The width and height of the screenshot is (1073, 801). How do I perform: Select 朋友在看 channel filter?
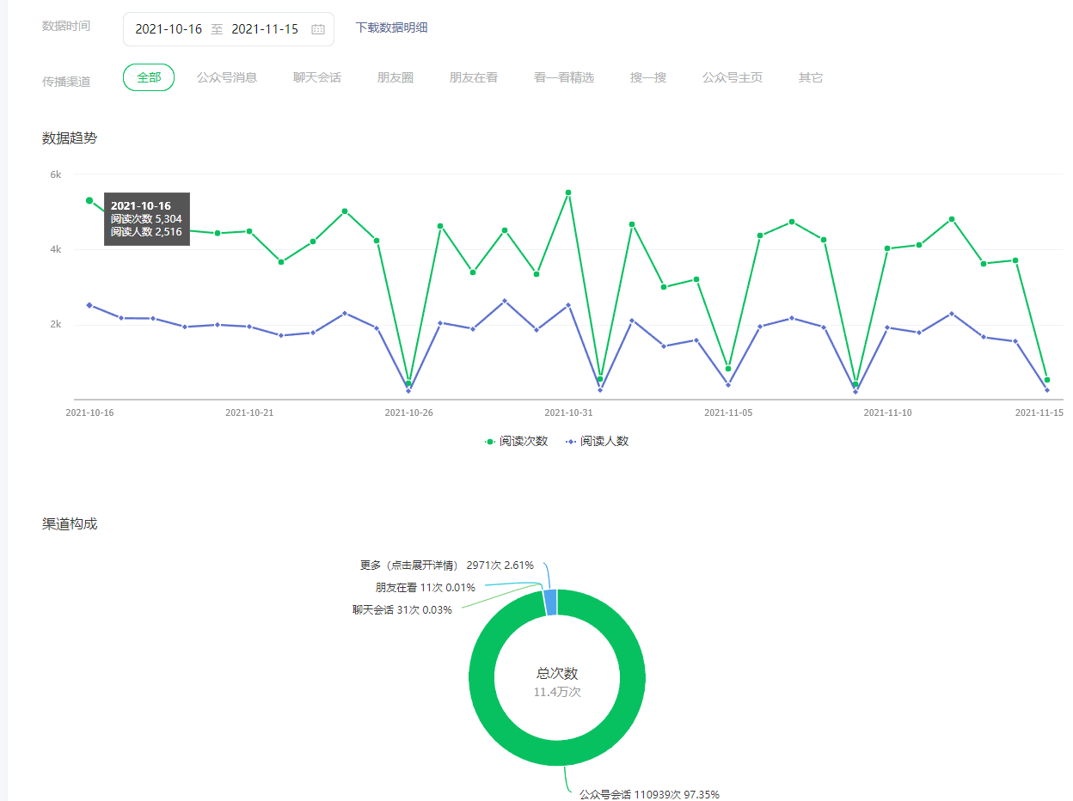(474, 77)
